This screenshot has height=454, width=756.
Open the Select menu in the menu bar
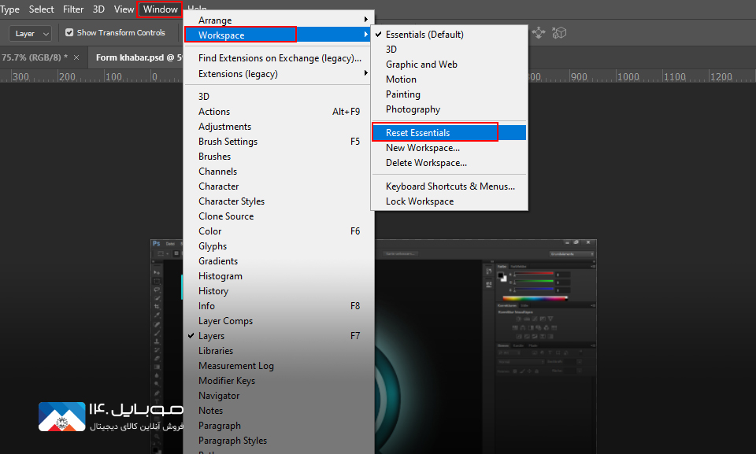(42, 9)
